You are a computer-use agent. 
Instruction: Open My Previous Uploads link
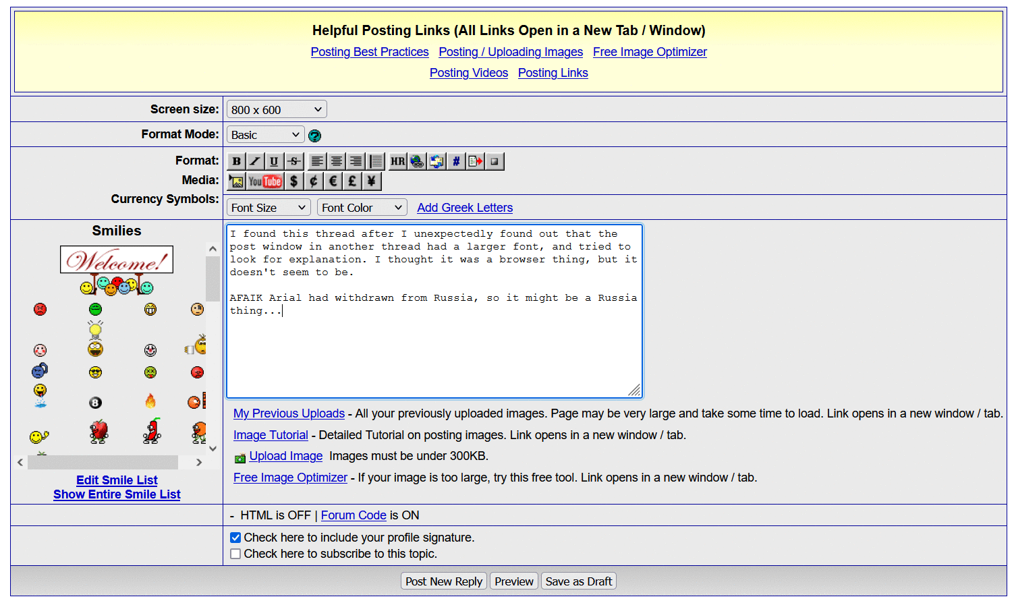click(x=289, y=413)
